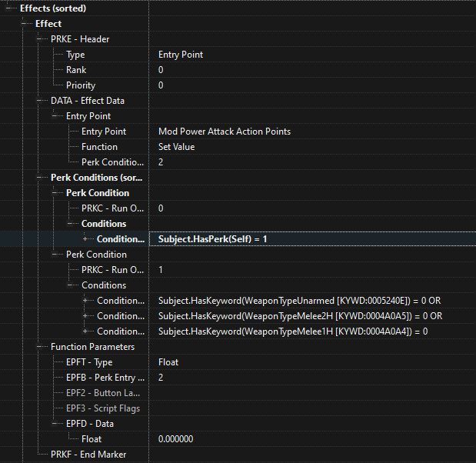Screen dimensions: 476x463
Task: Collapse the PRKE - Header node
Action: click(39, 39)
